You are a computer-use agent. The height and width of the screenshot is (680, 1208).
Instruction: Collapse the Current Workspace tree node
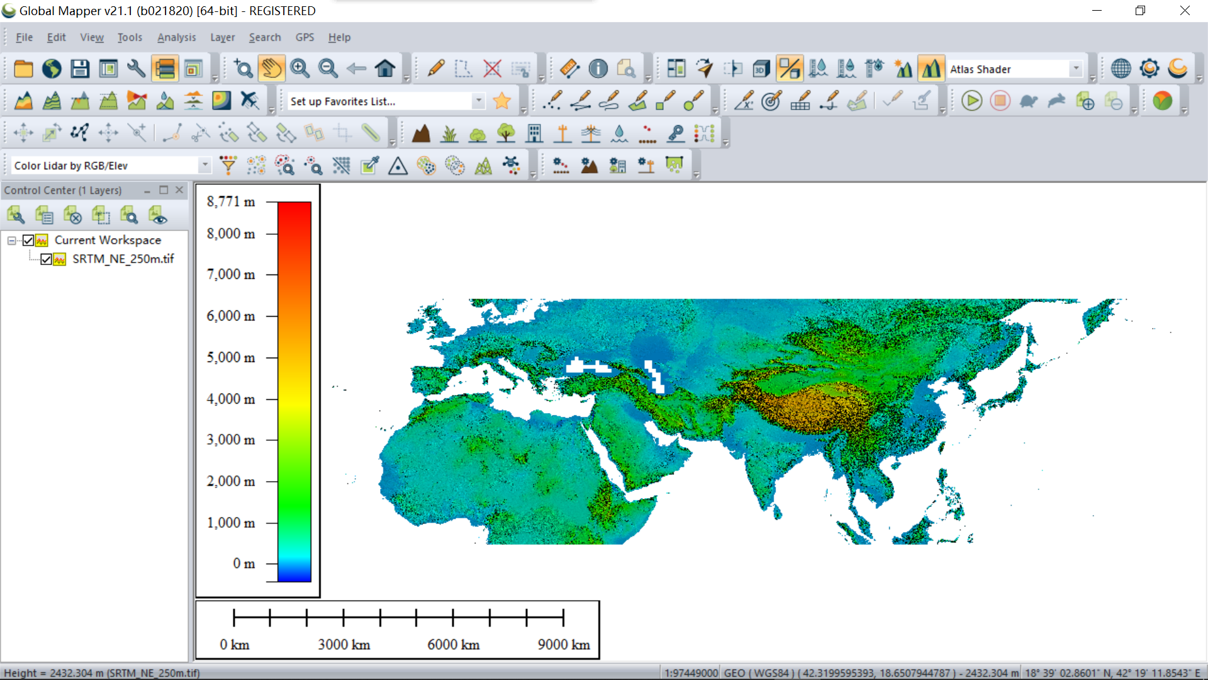(11, 241)
